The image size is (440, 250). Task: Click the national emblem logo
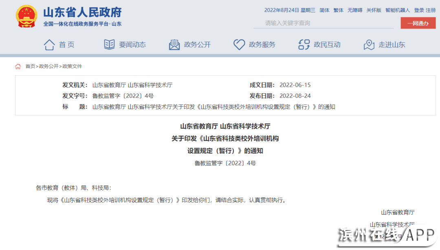(26, 16)
